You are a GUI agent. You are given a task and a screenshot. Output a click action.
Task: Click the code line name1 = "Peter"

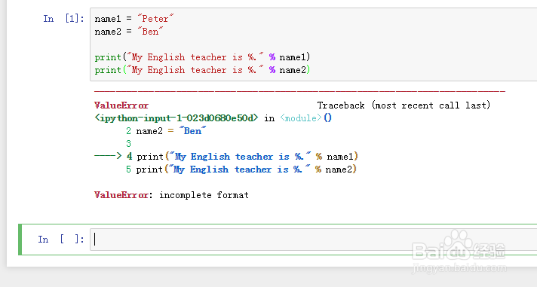click(134, 19)
